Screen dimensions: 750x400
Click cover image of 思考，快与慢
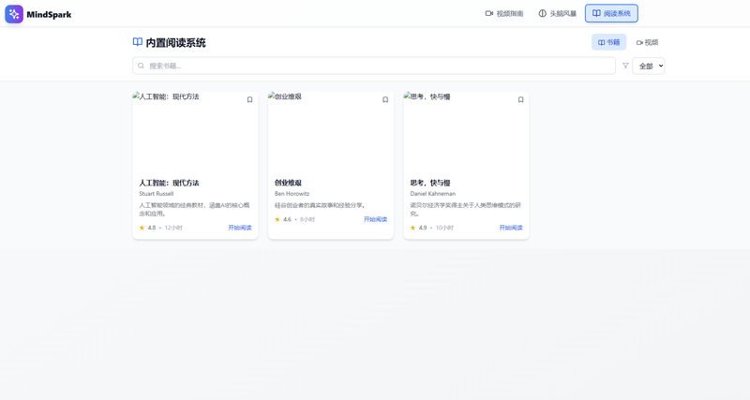click(466, 132)
